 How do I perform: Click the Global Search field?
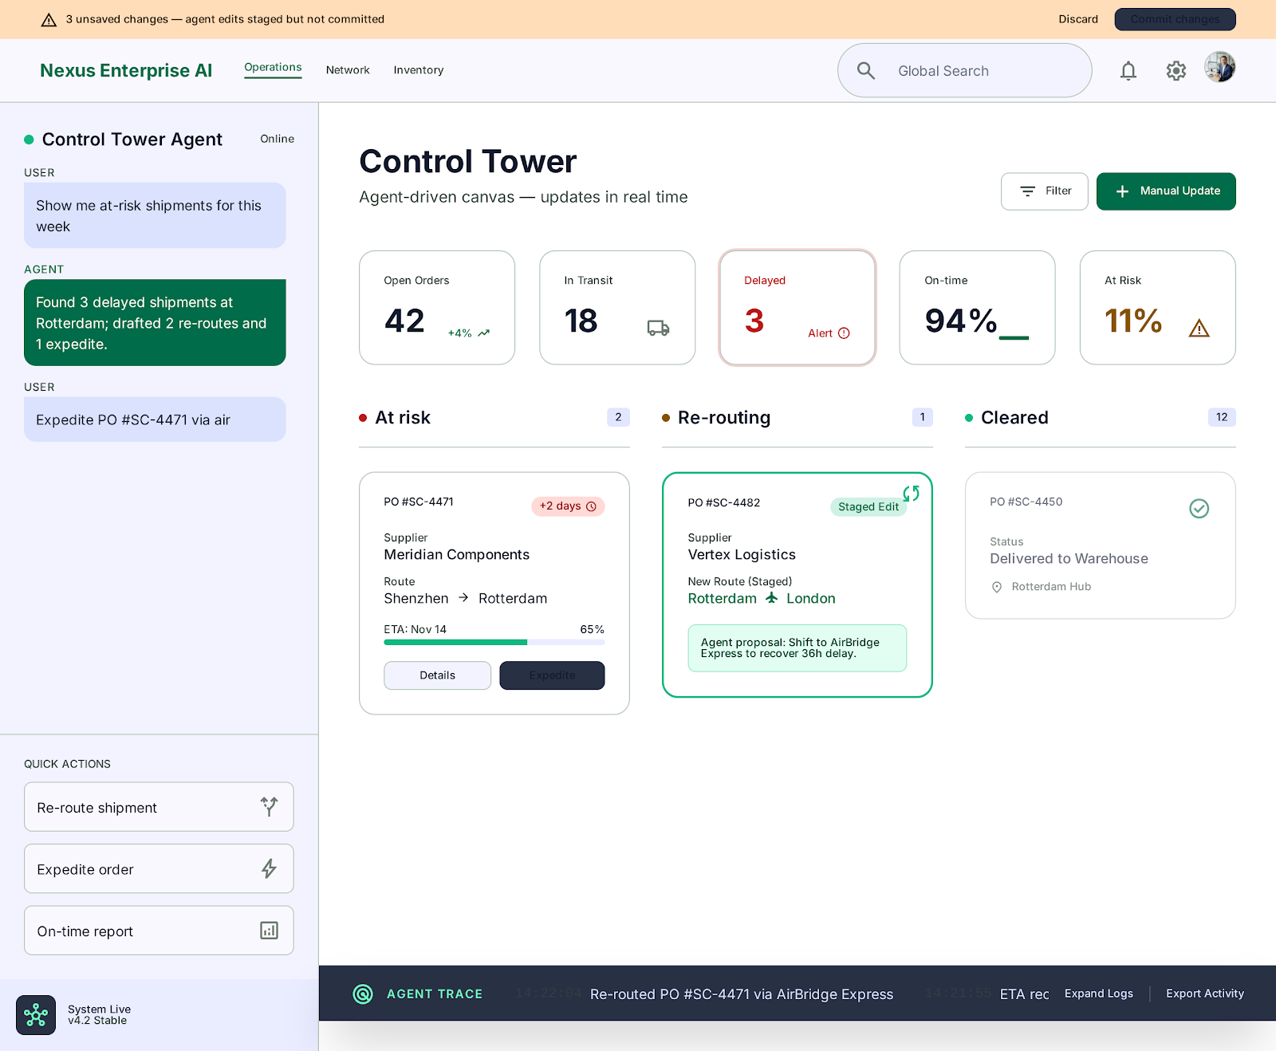tap(964, 71)
